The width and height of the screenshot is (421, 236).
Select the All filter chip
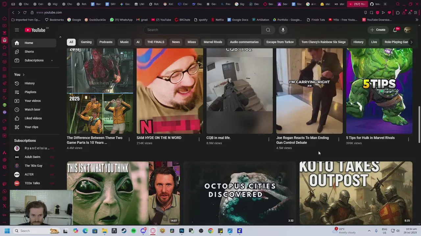(x=71, y=42)
